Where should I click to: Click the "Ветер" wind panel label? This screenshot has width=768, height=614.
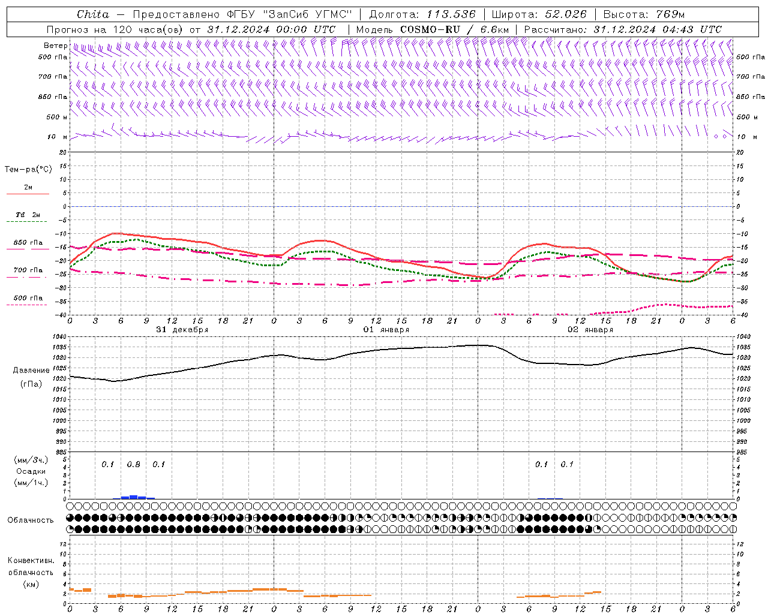[55, 46]
